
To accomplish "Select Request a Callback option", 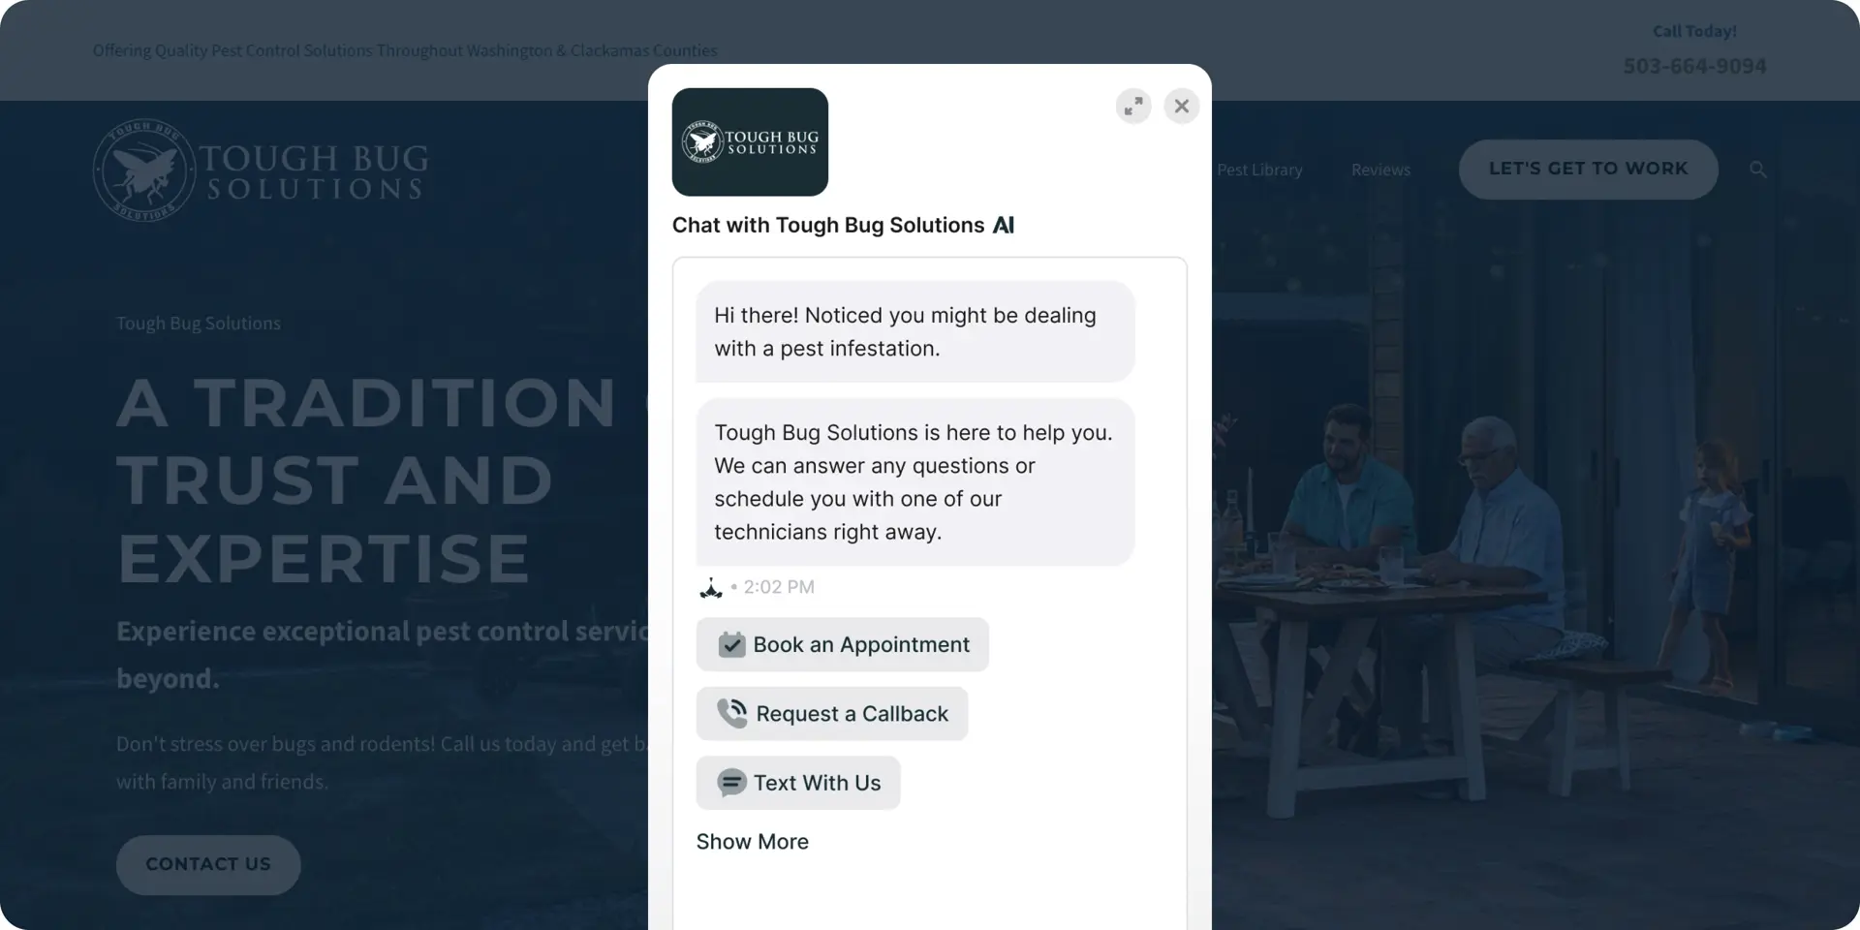I will (831, 714).
